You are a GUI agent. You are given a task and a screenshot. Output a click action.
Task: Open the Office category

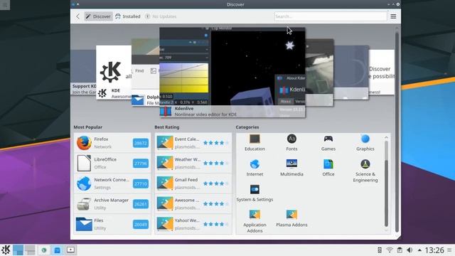tap(328, 168)
